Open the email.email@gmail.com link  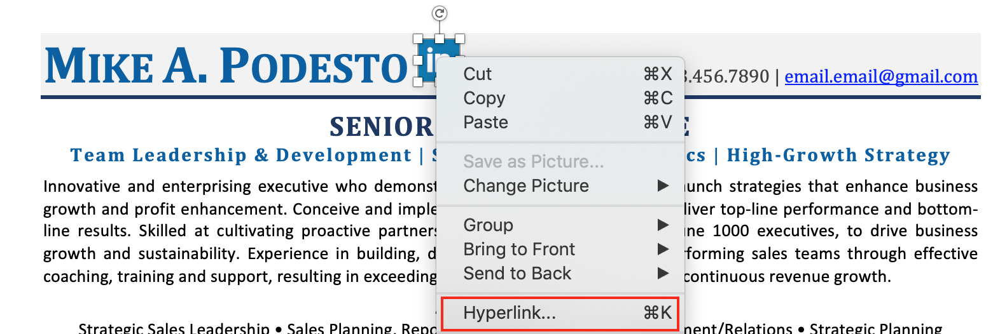[x=881, y=77]
